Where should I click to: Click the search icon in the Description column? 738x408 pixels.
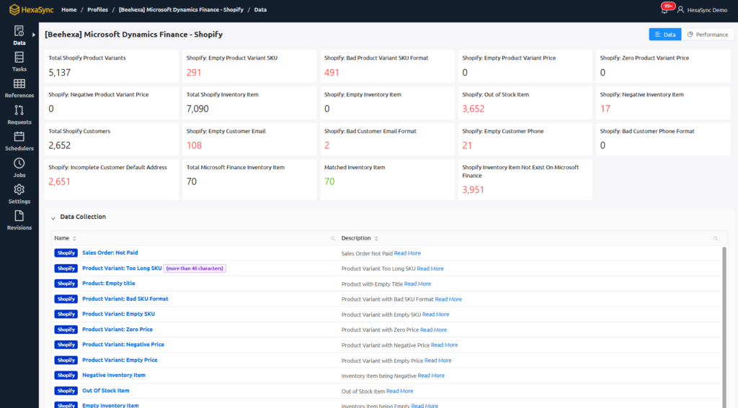coord(716,238)
